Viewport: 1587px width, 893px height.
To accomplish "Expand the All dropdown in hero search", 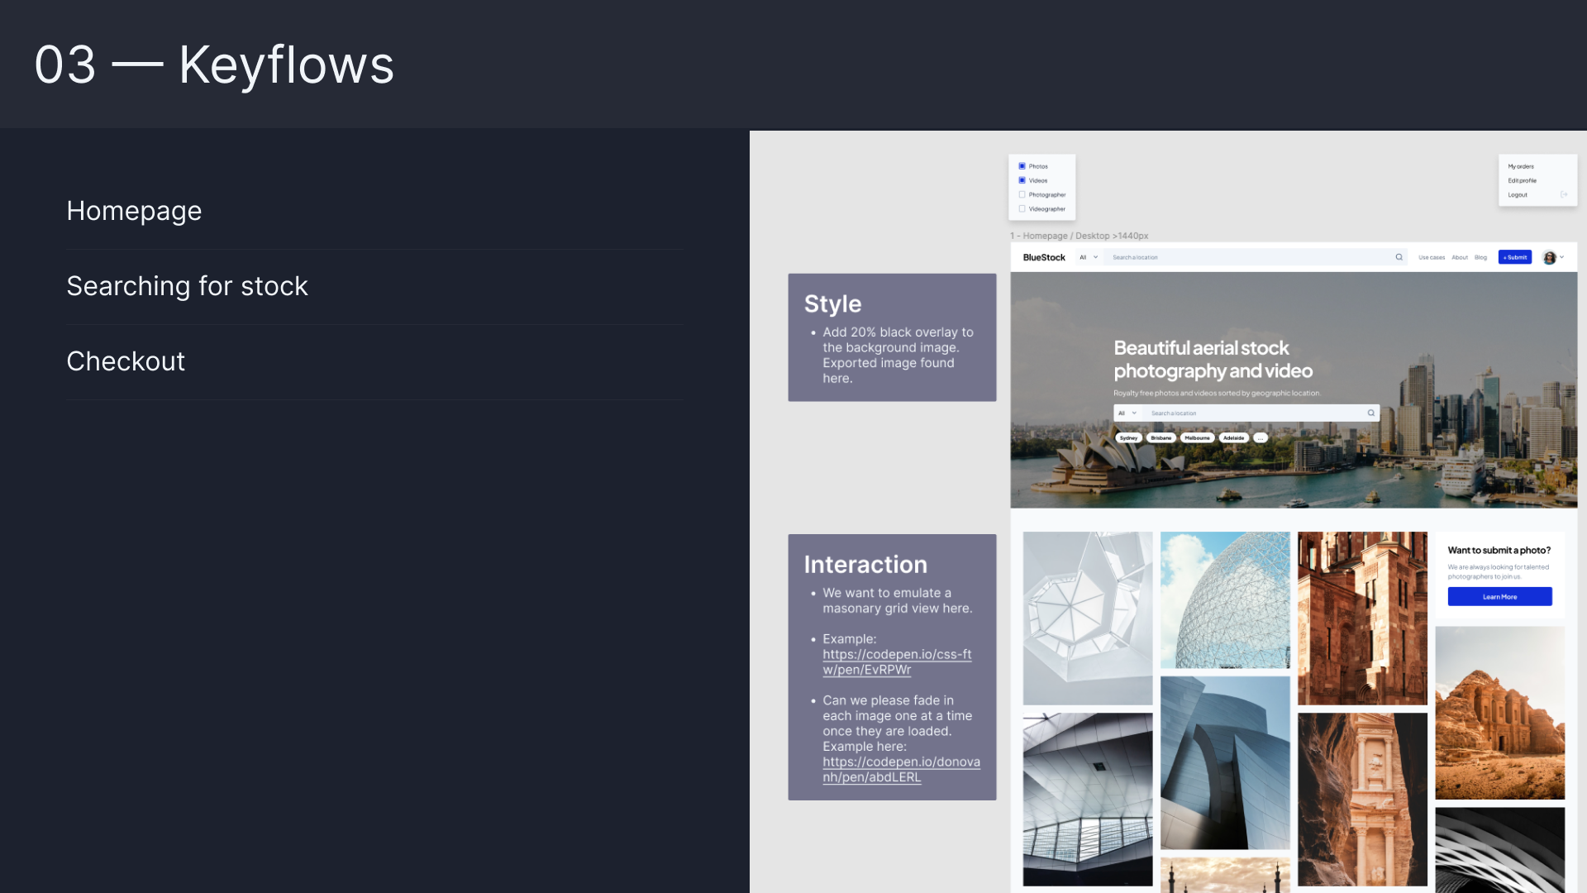I will pyautogui.click(x=1127, y=413).
